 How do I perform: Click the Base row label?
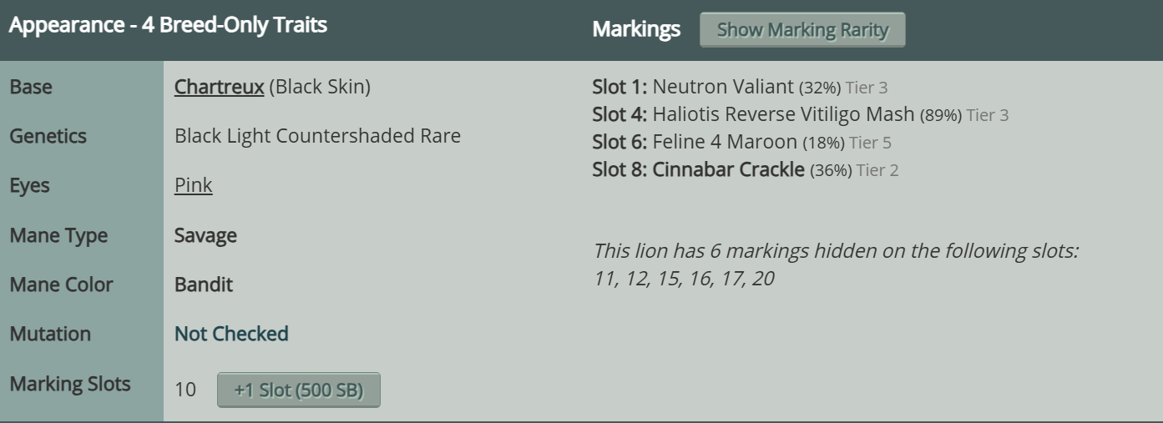click(31, 87)
